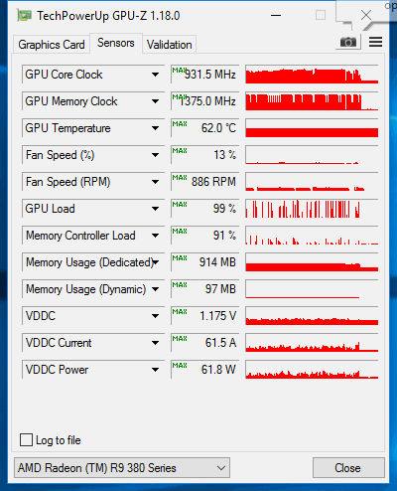Open the VDDC Current sensor dropdown
The height and width of the screenshot is (491, 397).
point(155,343)
